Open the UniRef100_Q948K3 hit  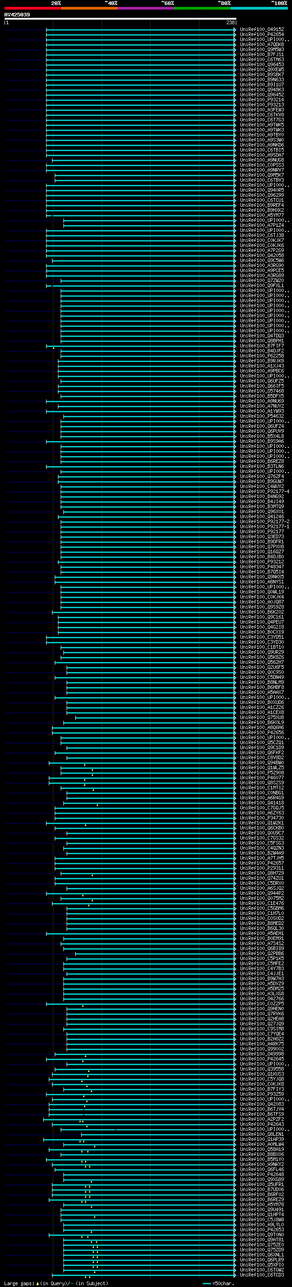coord(262,90)
